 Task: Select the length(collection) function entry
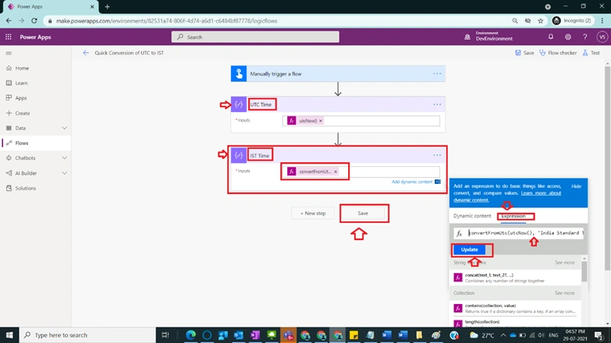(515, 324)
